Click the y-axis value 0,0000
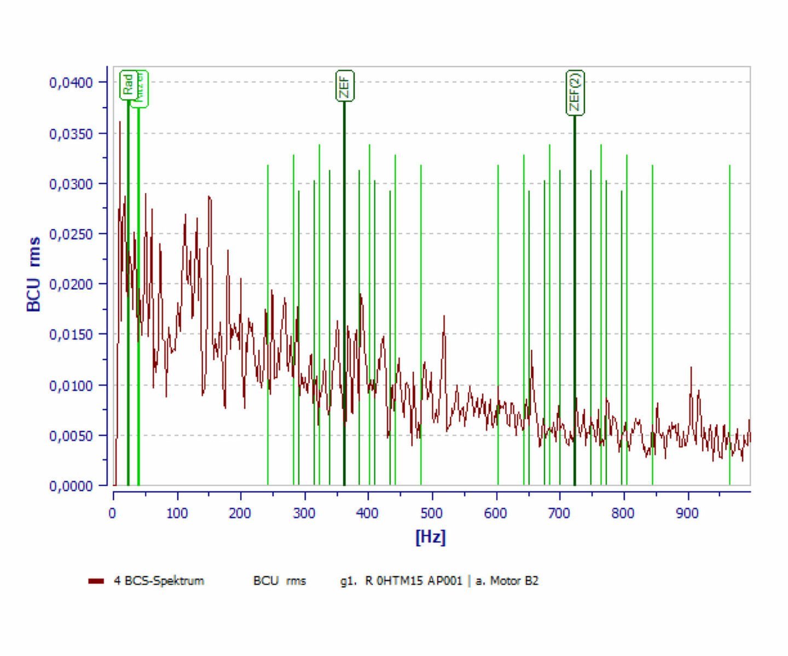Image resolution: width=788 pixels, height=656 pixels. [71, 486]
